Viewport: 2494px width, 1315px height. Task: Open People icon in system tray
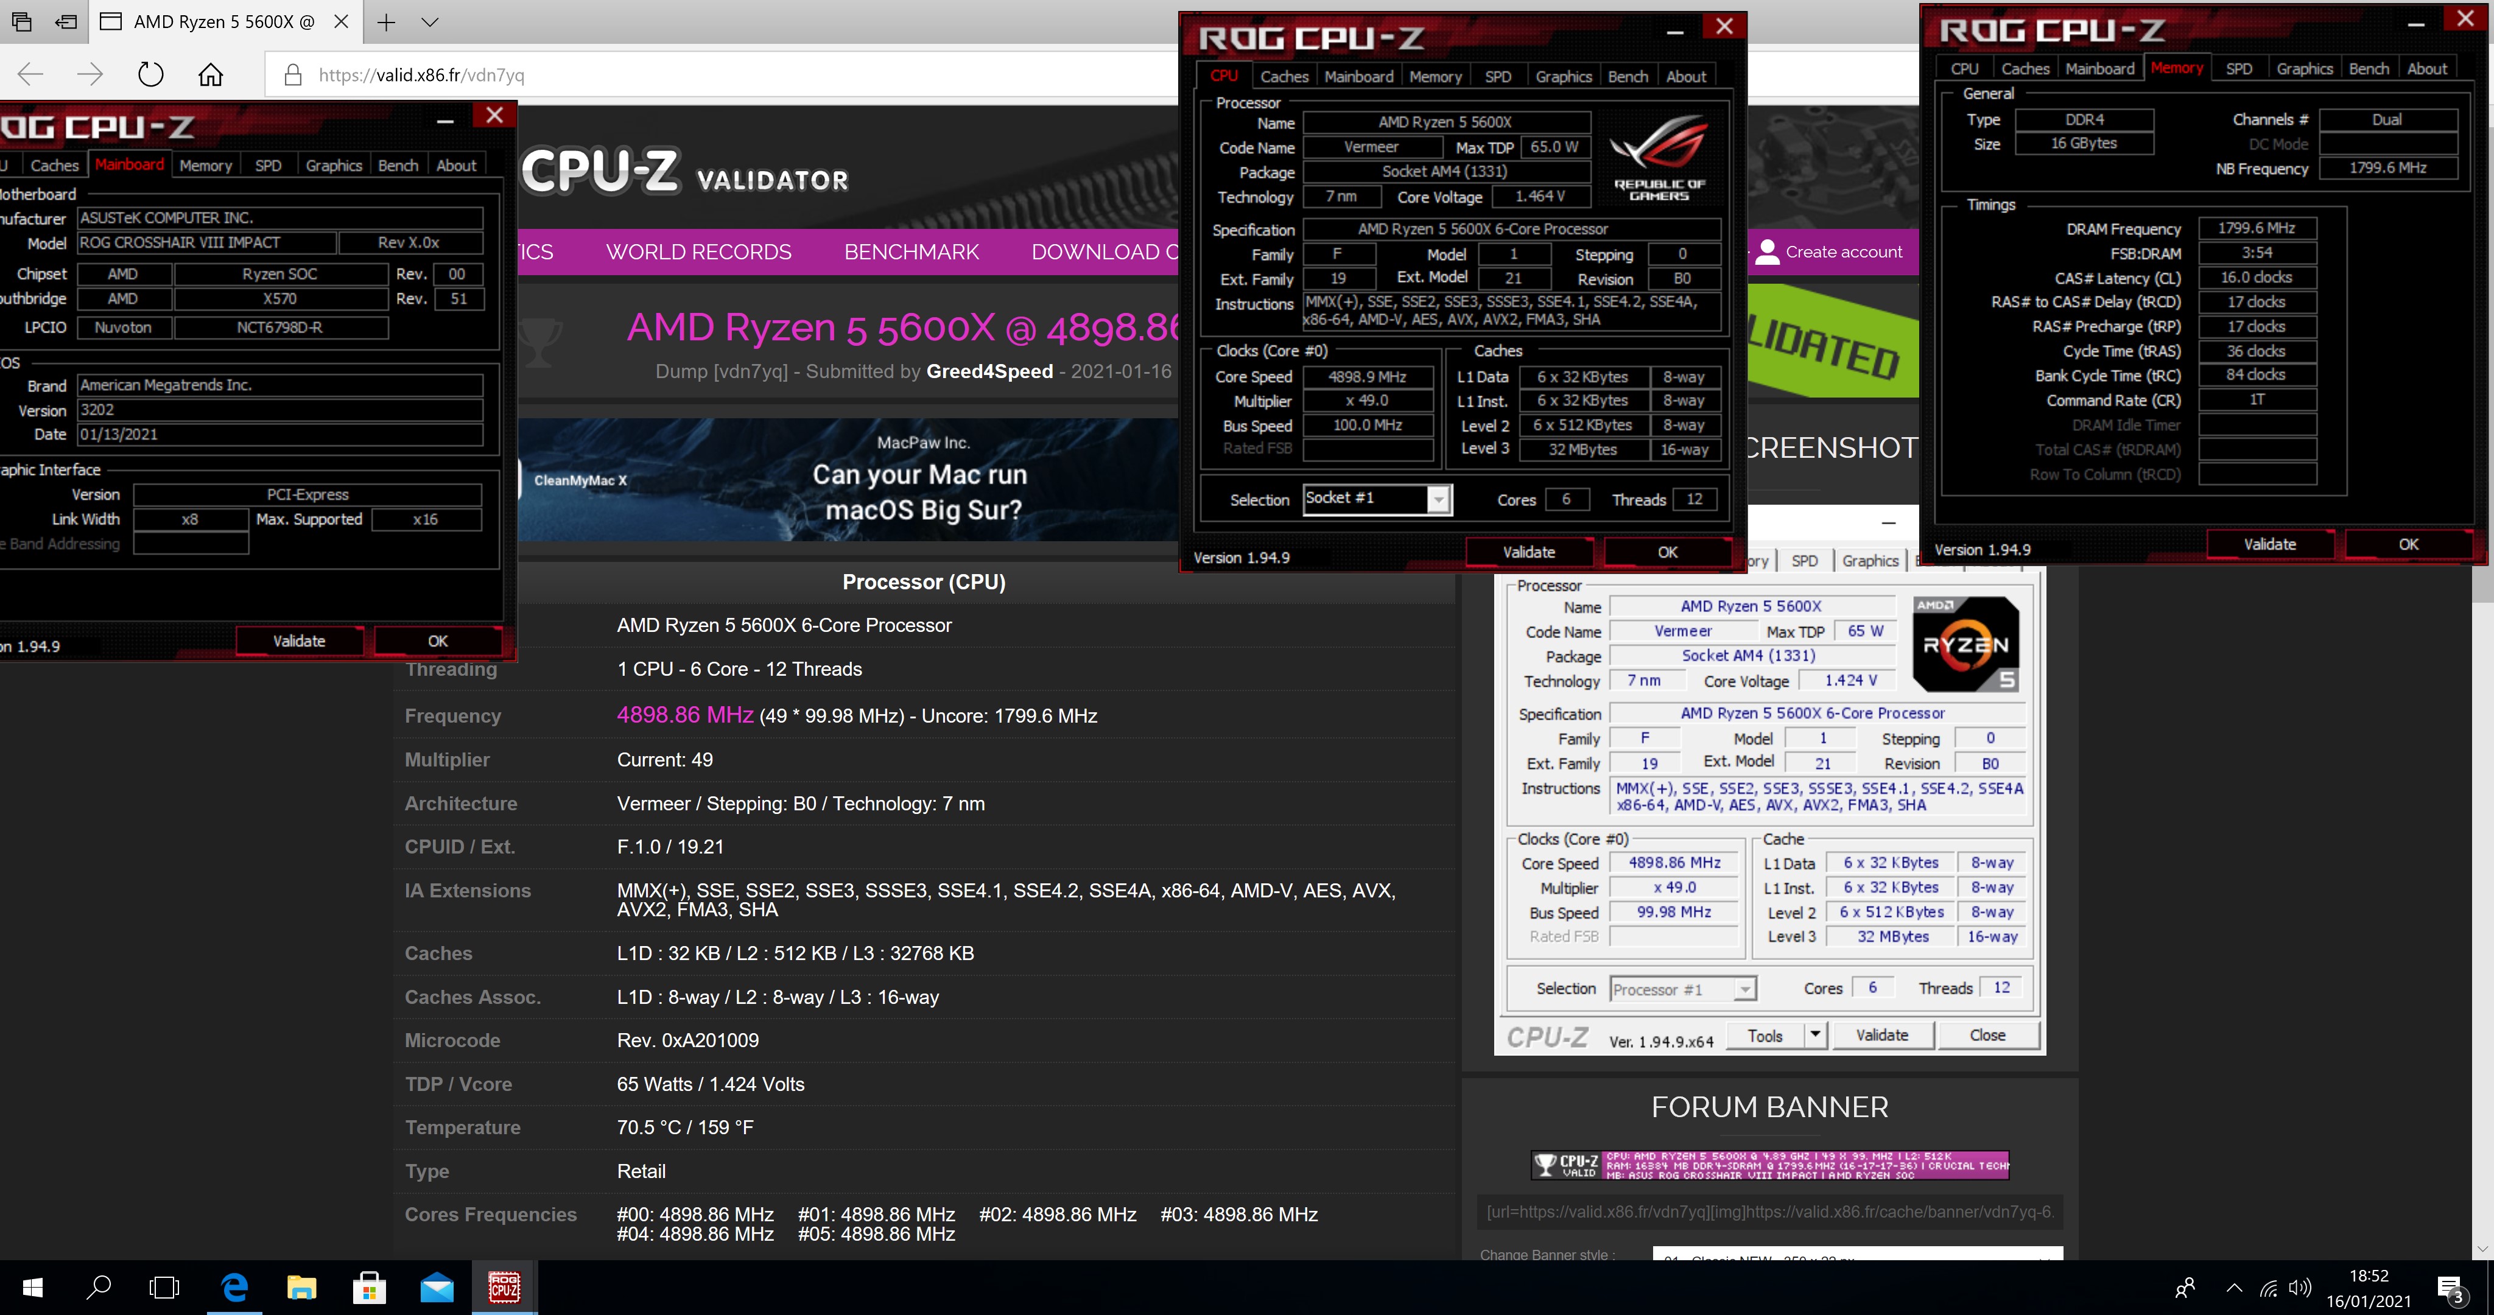click(2185, 1288)
